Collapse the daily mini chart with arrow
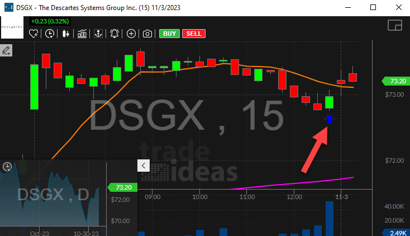Viewport: 410px width, 236px height. coord(144,166)
